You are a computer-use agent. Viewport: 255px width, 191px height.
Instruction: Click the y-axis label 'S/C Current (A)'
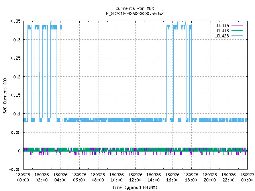coord(5,95)
